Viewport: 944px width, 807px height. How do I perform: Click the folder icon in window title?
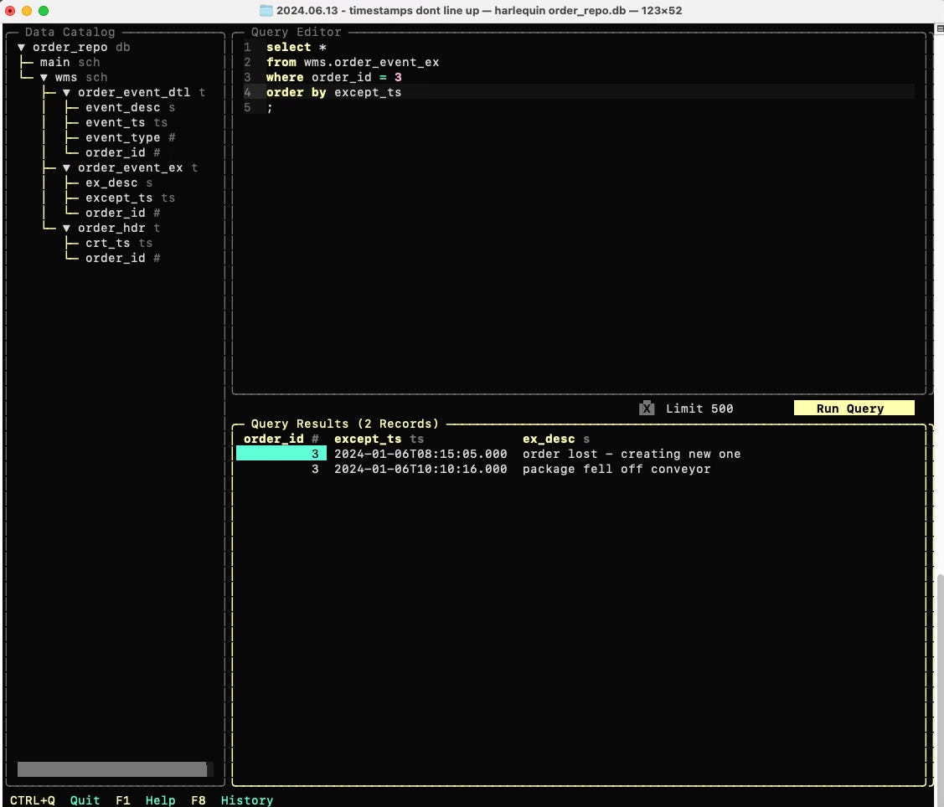click(266, 10)
